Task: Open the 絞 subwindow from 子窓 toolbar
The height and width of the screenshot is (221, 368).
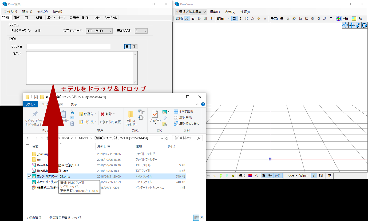Action: pyautogui.click(x=294, y=19)
